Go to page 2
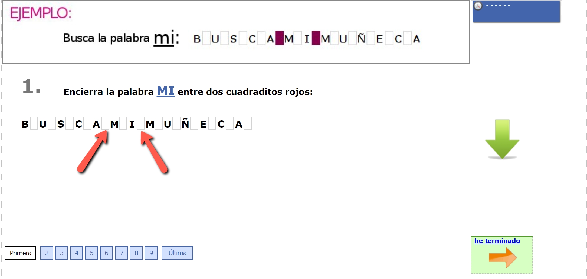The image size is (587, 279). point(47,253)
